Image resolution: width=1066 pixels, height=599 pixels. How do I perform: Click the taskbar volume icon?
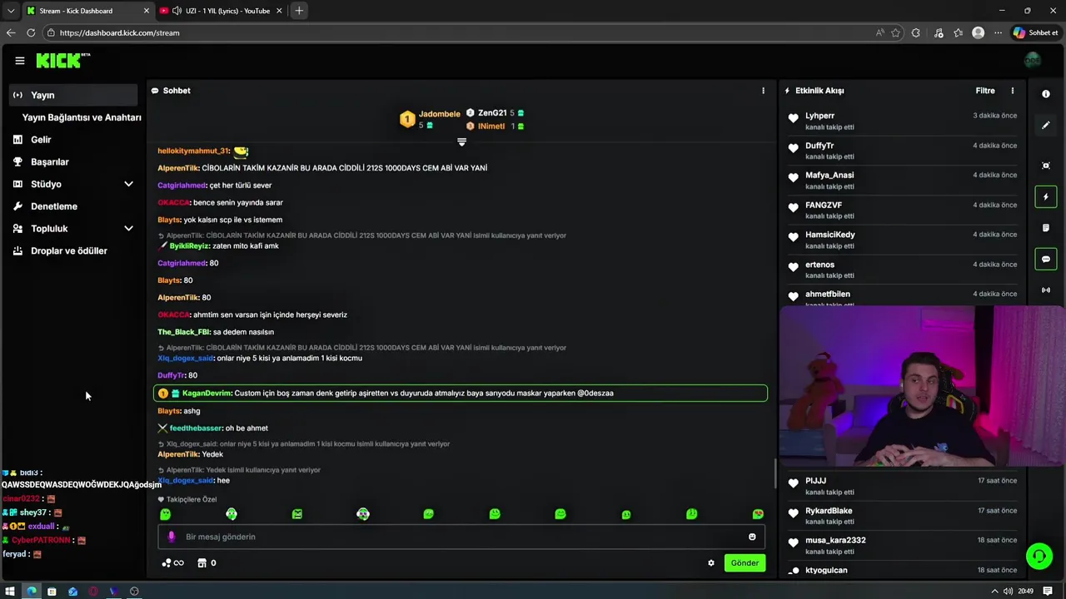1008,592
